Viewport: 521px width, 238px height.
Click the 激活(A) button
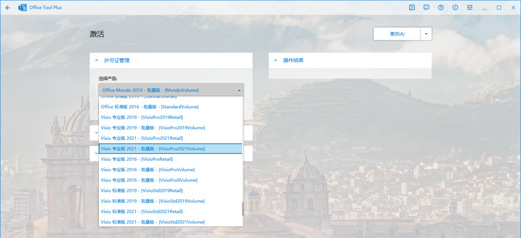pyautogui.click(x=397, y=34)
